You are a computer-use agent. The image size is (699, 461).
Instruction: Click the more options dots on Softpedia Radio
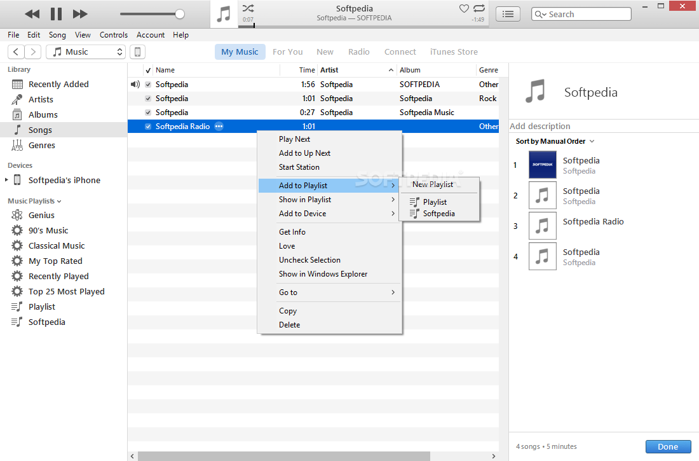(x=219, y=127)
